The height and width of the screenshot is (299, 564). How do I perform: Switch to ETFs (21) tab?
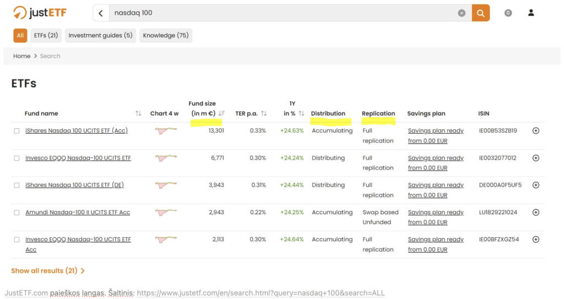tap(46, 35)
